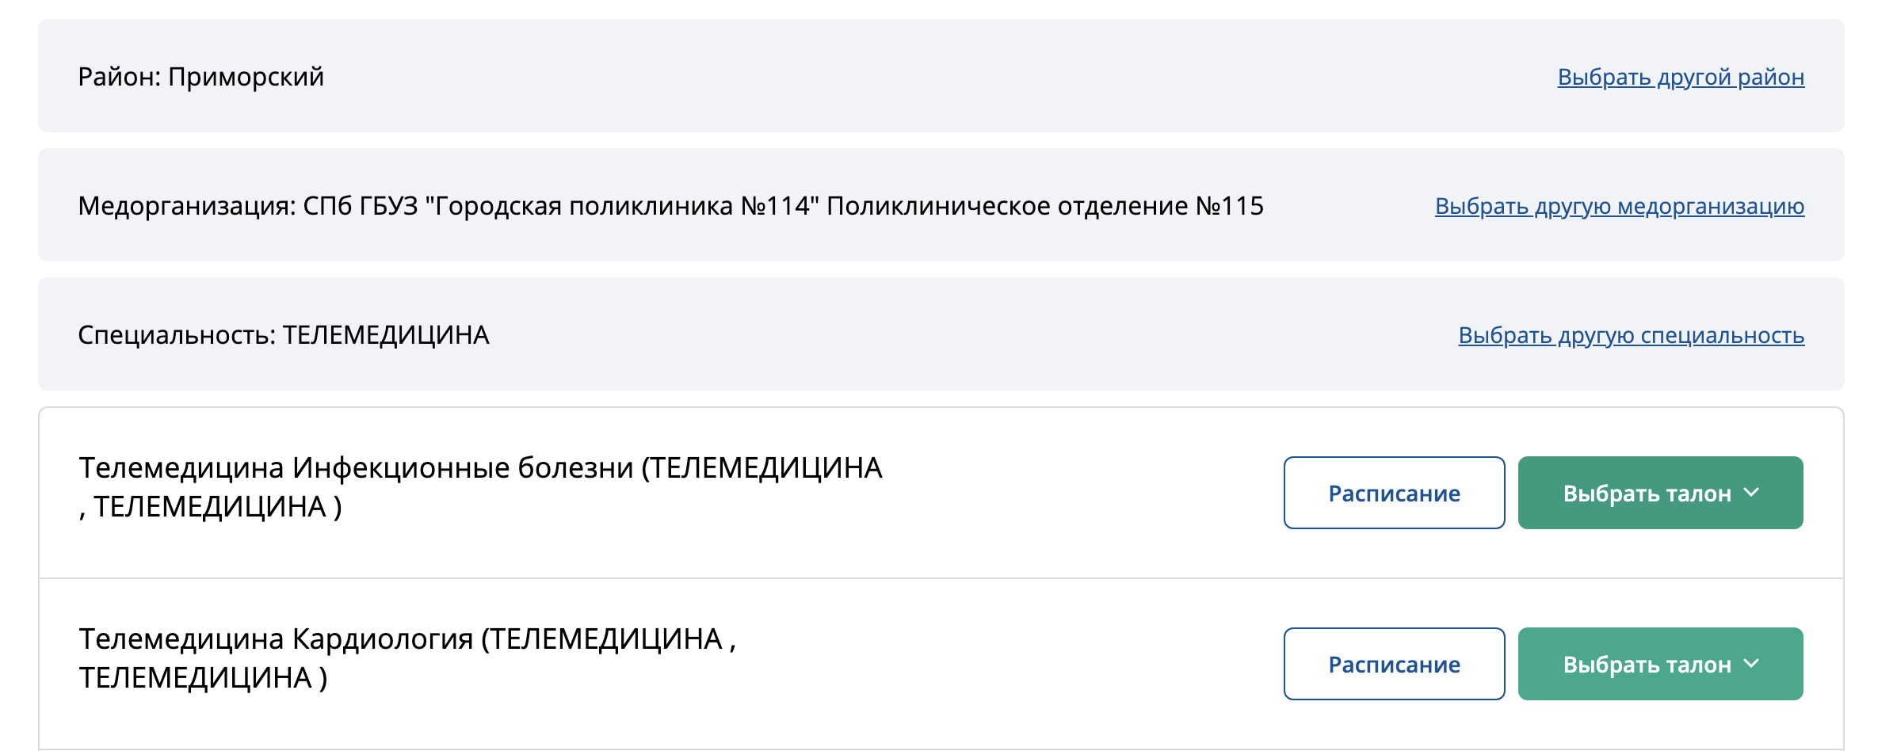Click the "Медорганизация:" label text
The height and width of the screenshot is (751, 1897).
tap(186, 206)
